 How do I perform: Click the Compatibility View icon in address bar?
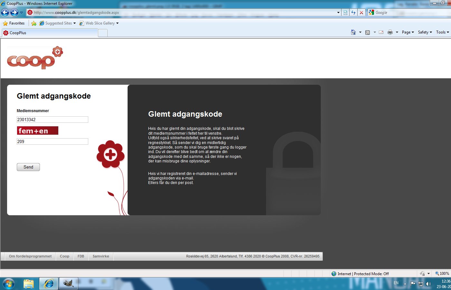[x=345, y=13]
